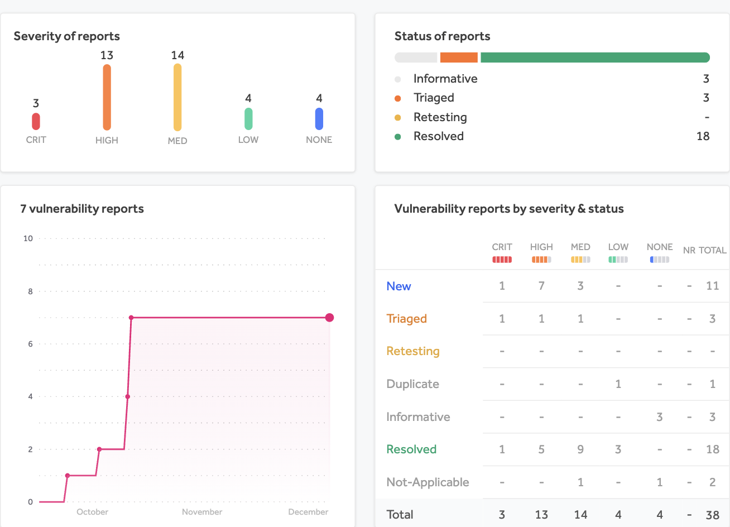Switch to the NR TOTAL column header

704,250
